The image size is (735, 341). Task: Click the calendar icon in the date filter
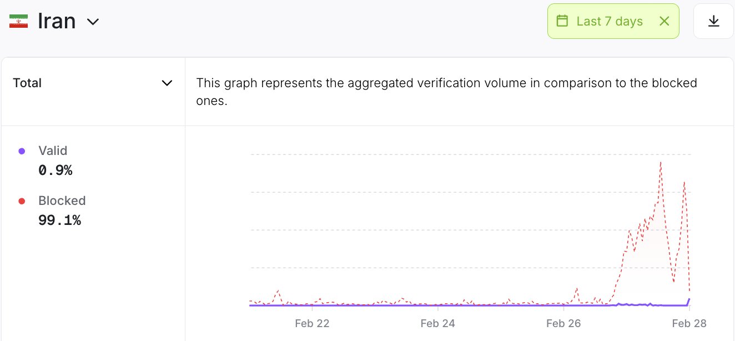pyautogui.click(x=562, y=21)
